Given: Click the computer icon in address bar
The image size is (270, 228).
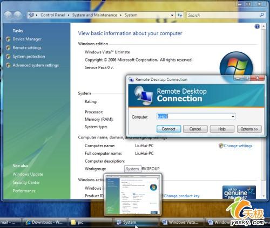Looking at the screenshot, I should pos(31,15).
